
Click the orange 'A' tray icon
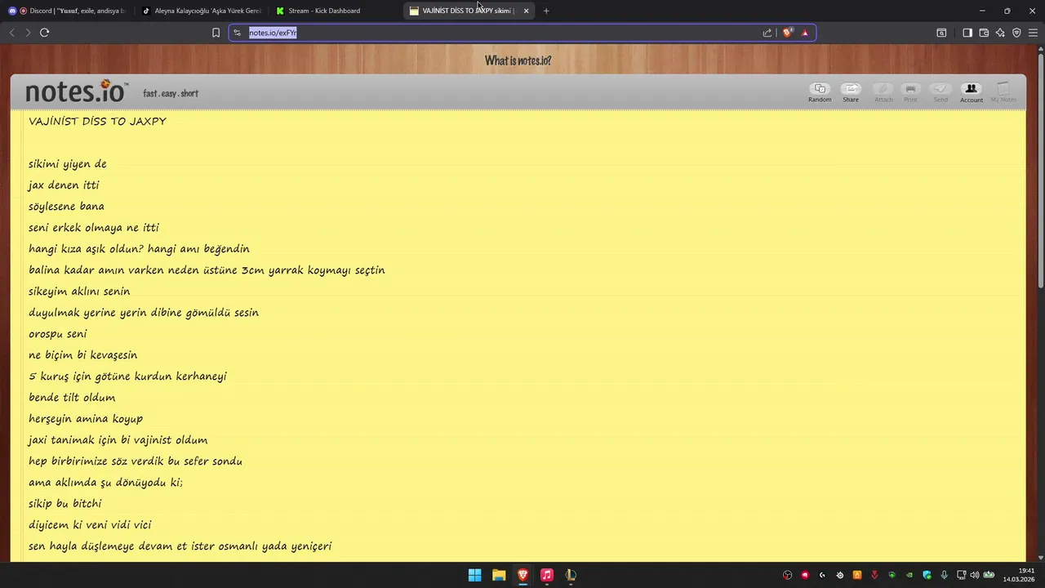click(857, 575)
